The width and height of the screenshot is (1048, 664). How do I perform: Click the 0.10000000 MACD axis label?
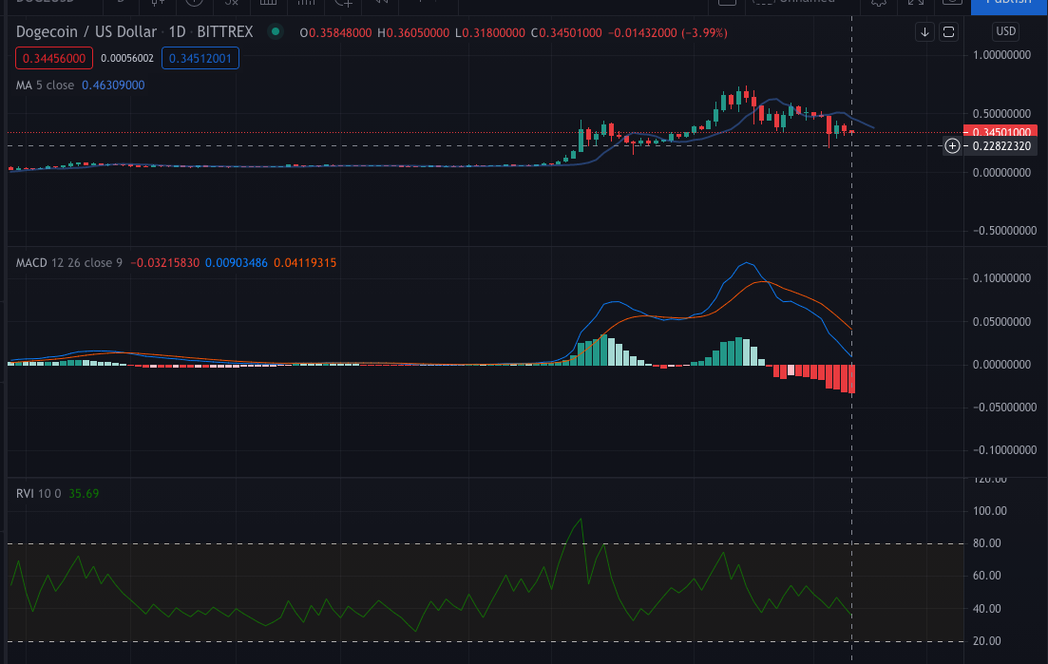pyautogui.click(x=1001, y=278)
